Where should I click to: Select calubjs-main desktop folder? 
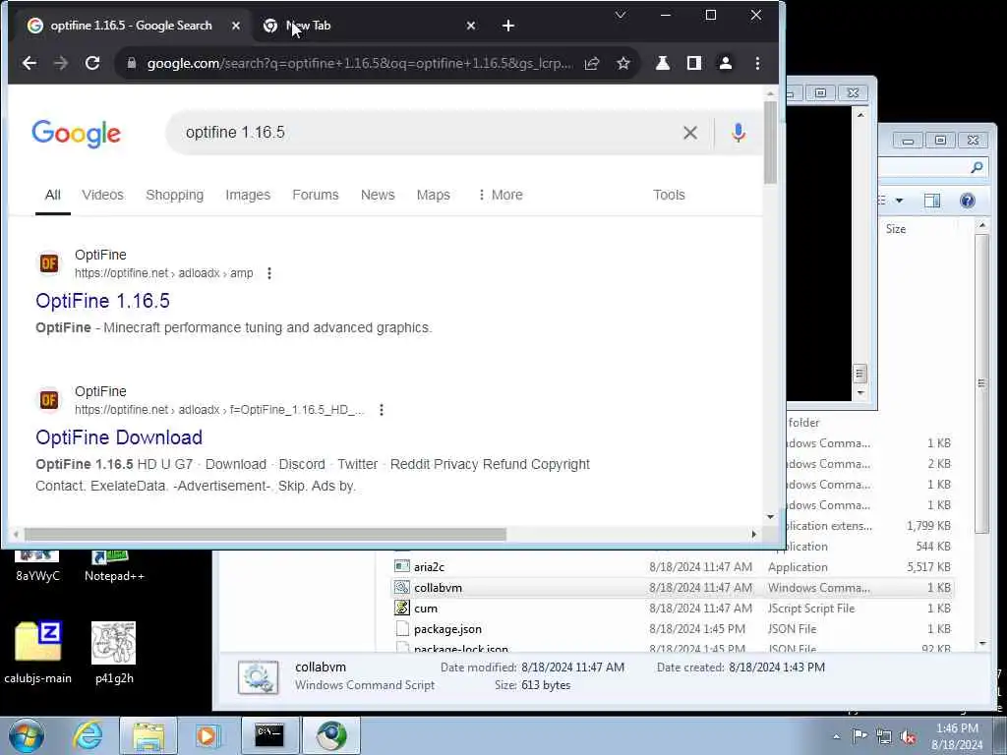38,653
